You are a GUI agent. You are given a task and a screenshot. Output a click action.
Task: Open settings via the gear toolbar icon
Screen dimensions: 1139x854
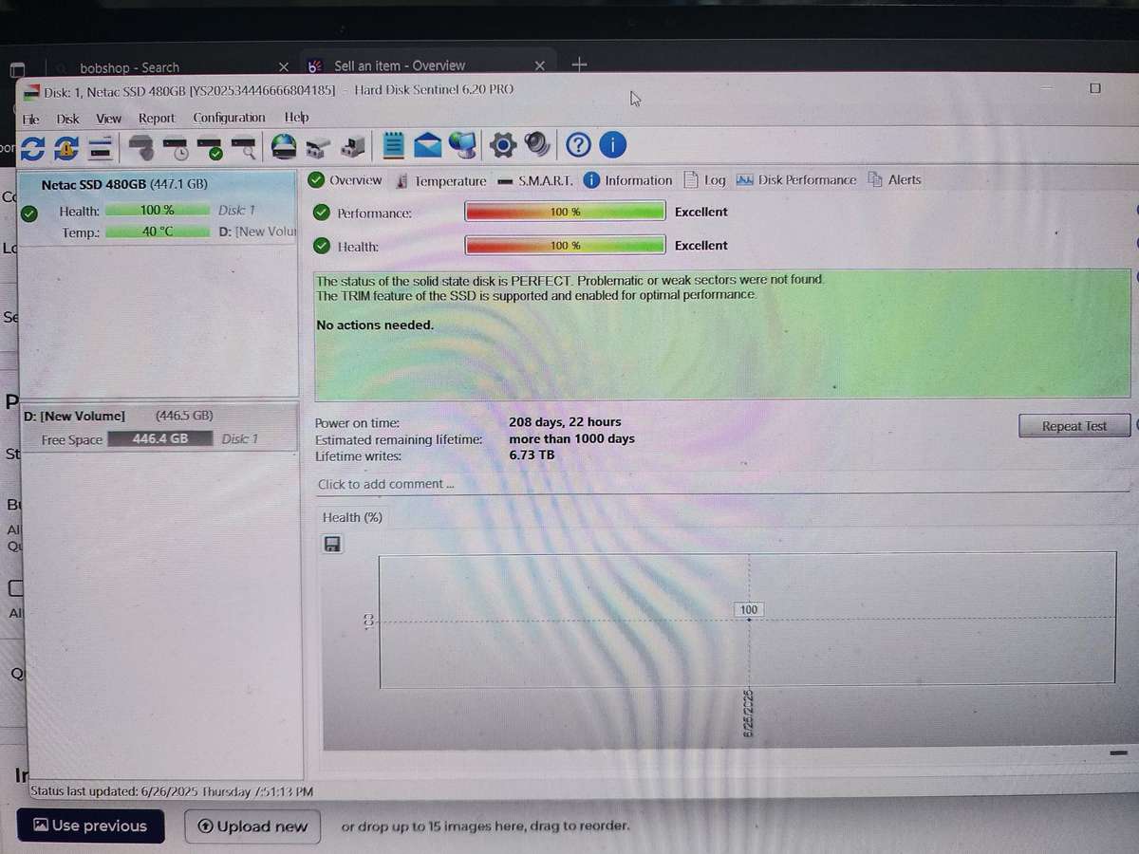(x=502, y=145)
